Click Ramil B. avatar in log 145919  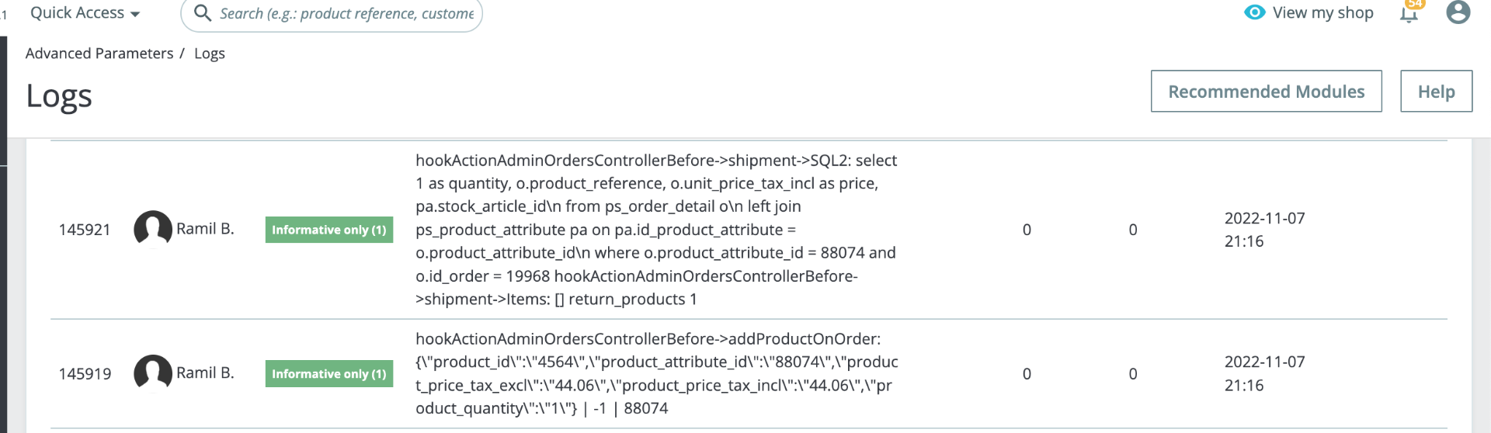pos(153,373)
